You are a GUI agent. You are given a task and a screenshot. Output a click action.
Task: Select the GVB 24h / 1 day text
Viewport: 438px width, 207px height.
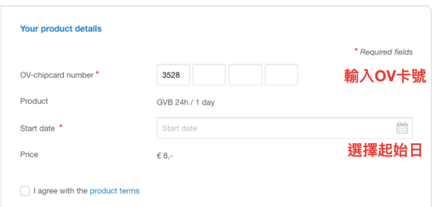(x=186, y=102)
